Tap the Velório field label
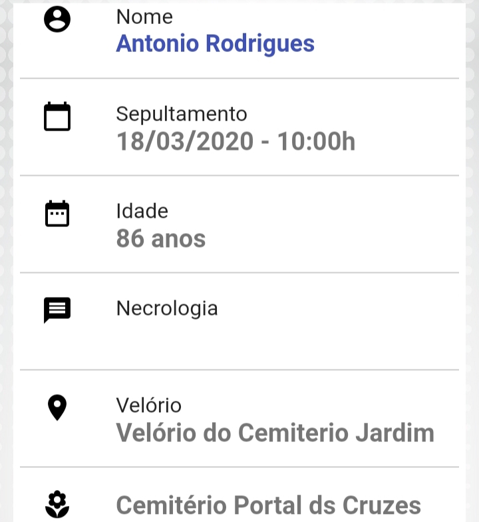 [x=149, y=405]
